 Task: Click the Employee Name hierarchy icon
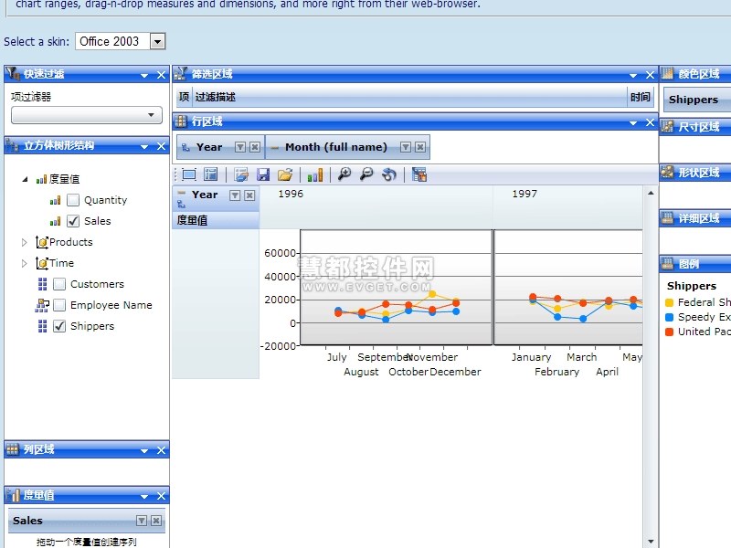42,305
